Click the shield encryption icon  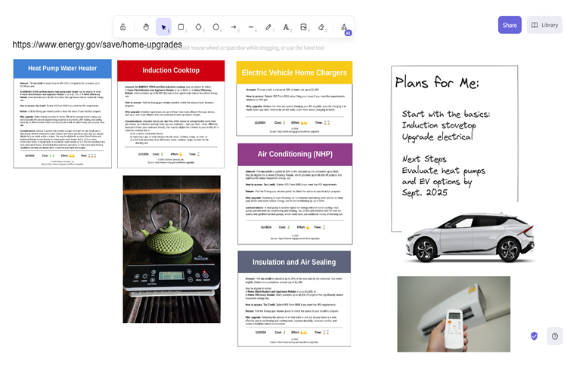[535, 336]
